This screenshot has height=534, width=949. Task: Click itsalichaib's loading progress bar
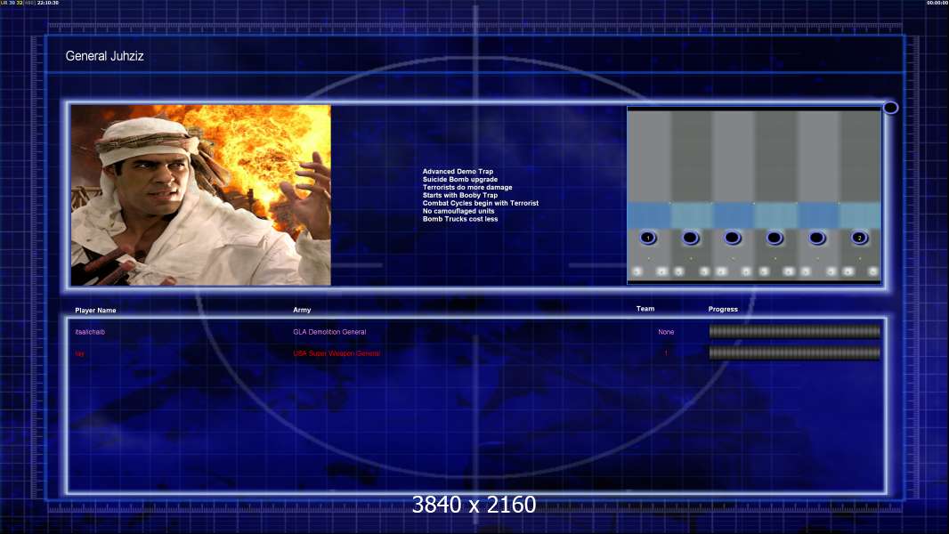[795, 331]
